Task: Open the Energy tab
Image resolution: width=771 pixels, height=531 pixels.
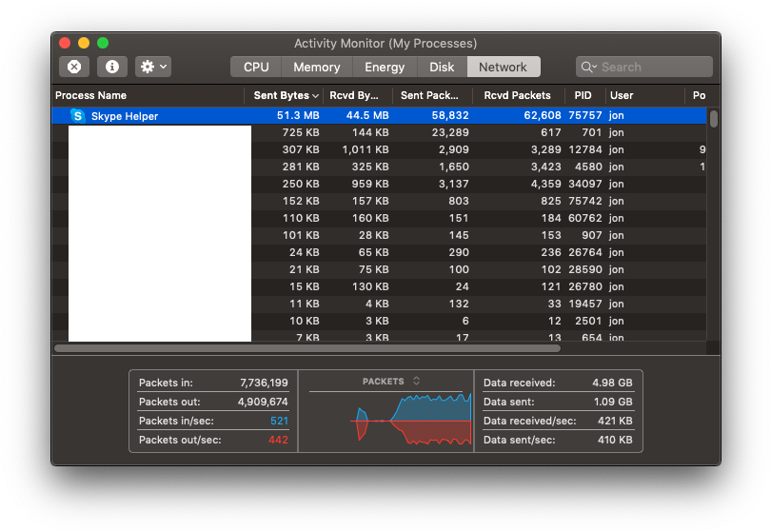Action: (x=385, y=67)
